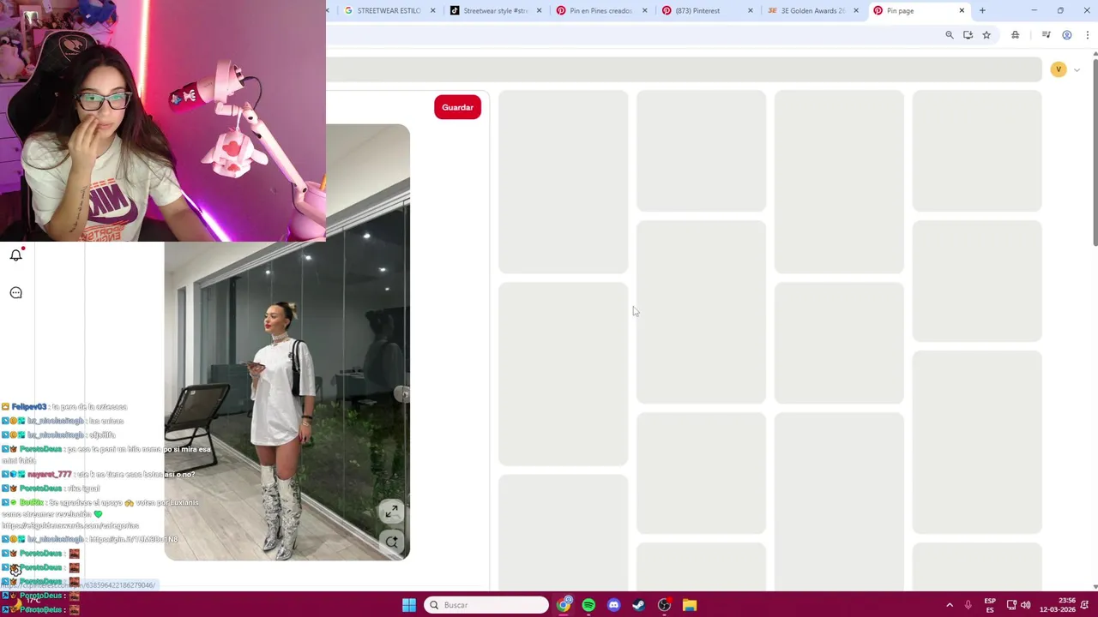Image resolution: width=1098 pixels, height=617 pixels.
Task: Show hidden system tray icons
Action: click(950, 605)
